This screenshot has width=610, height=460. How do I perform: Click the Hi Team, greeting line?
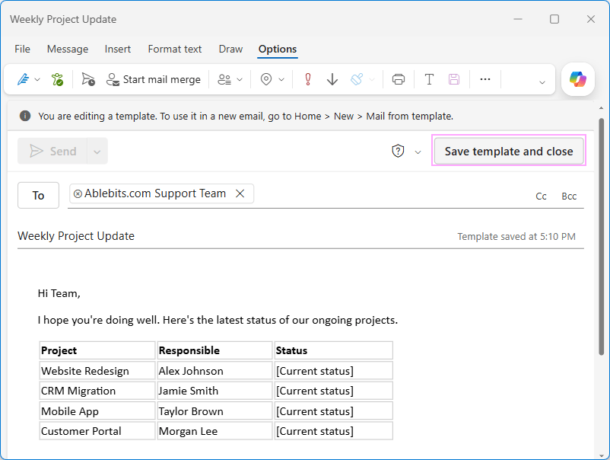pyautogui.click(x=59, y=293)
